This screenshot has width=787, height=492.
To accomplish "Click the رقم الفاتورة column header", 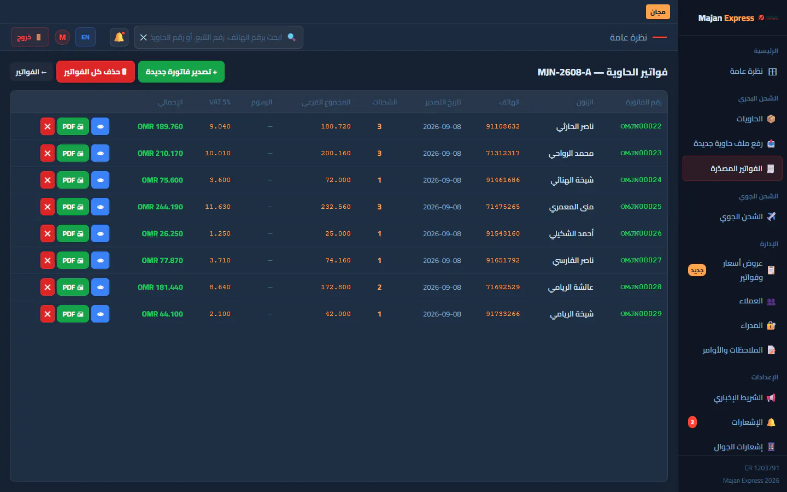I will point(644,102).
